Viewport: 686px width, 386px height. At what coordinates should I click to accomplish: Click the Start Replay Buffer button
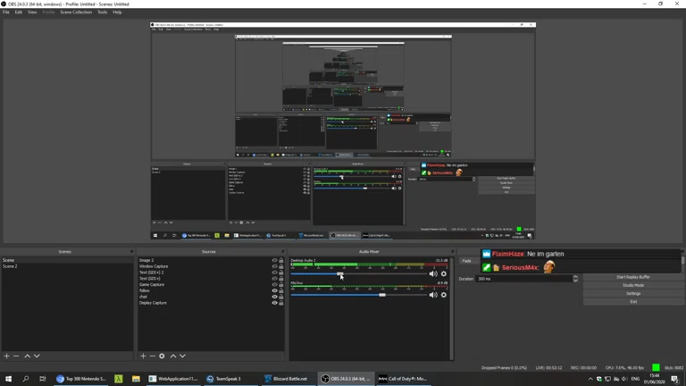tap(633, 277)
